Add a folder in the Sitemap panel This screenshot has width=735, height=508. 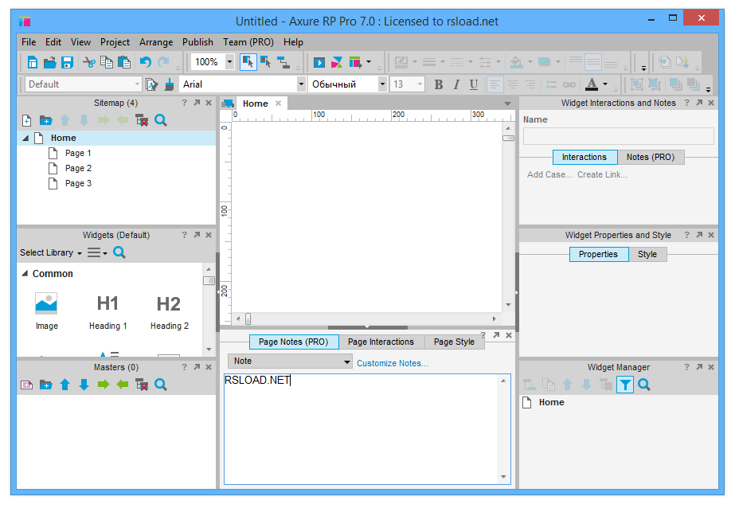[46, 120]
